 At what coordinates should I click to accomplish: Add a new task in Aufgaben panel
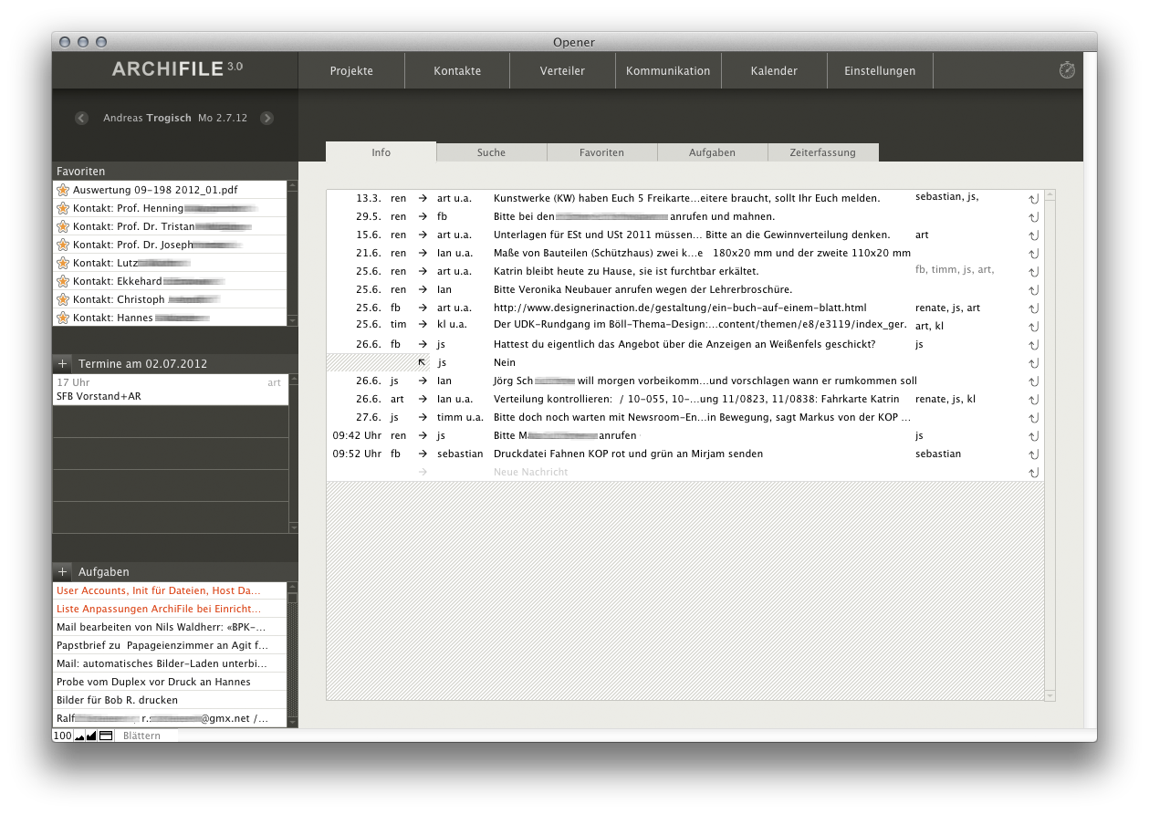coord(62,571)
